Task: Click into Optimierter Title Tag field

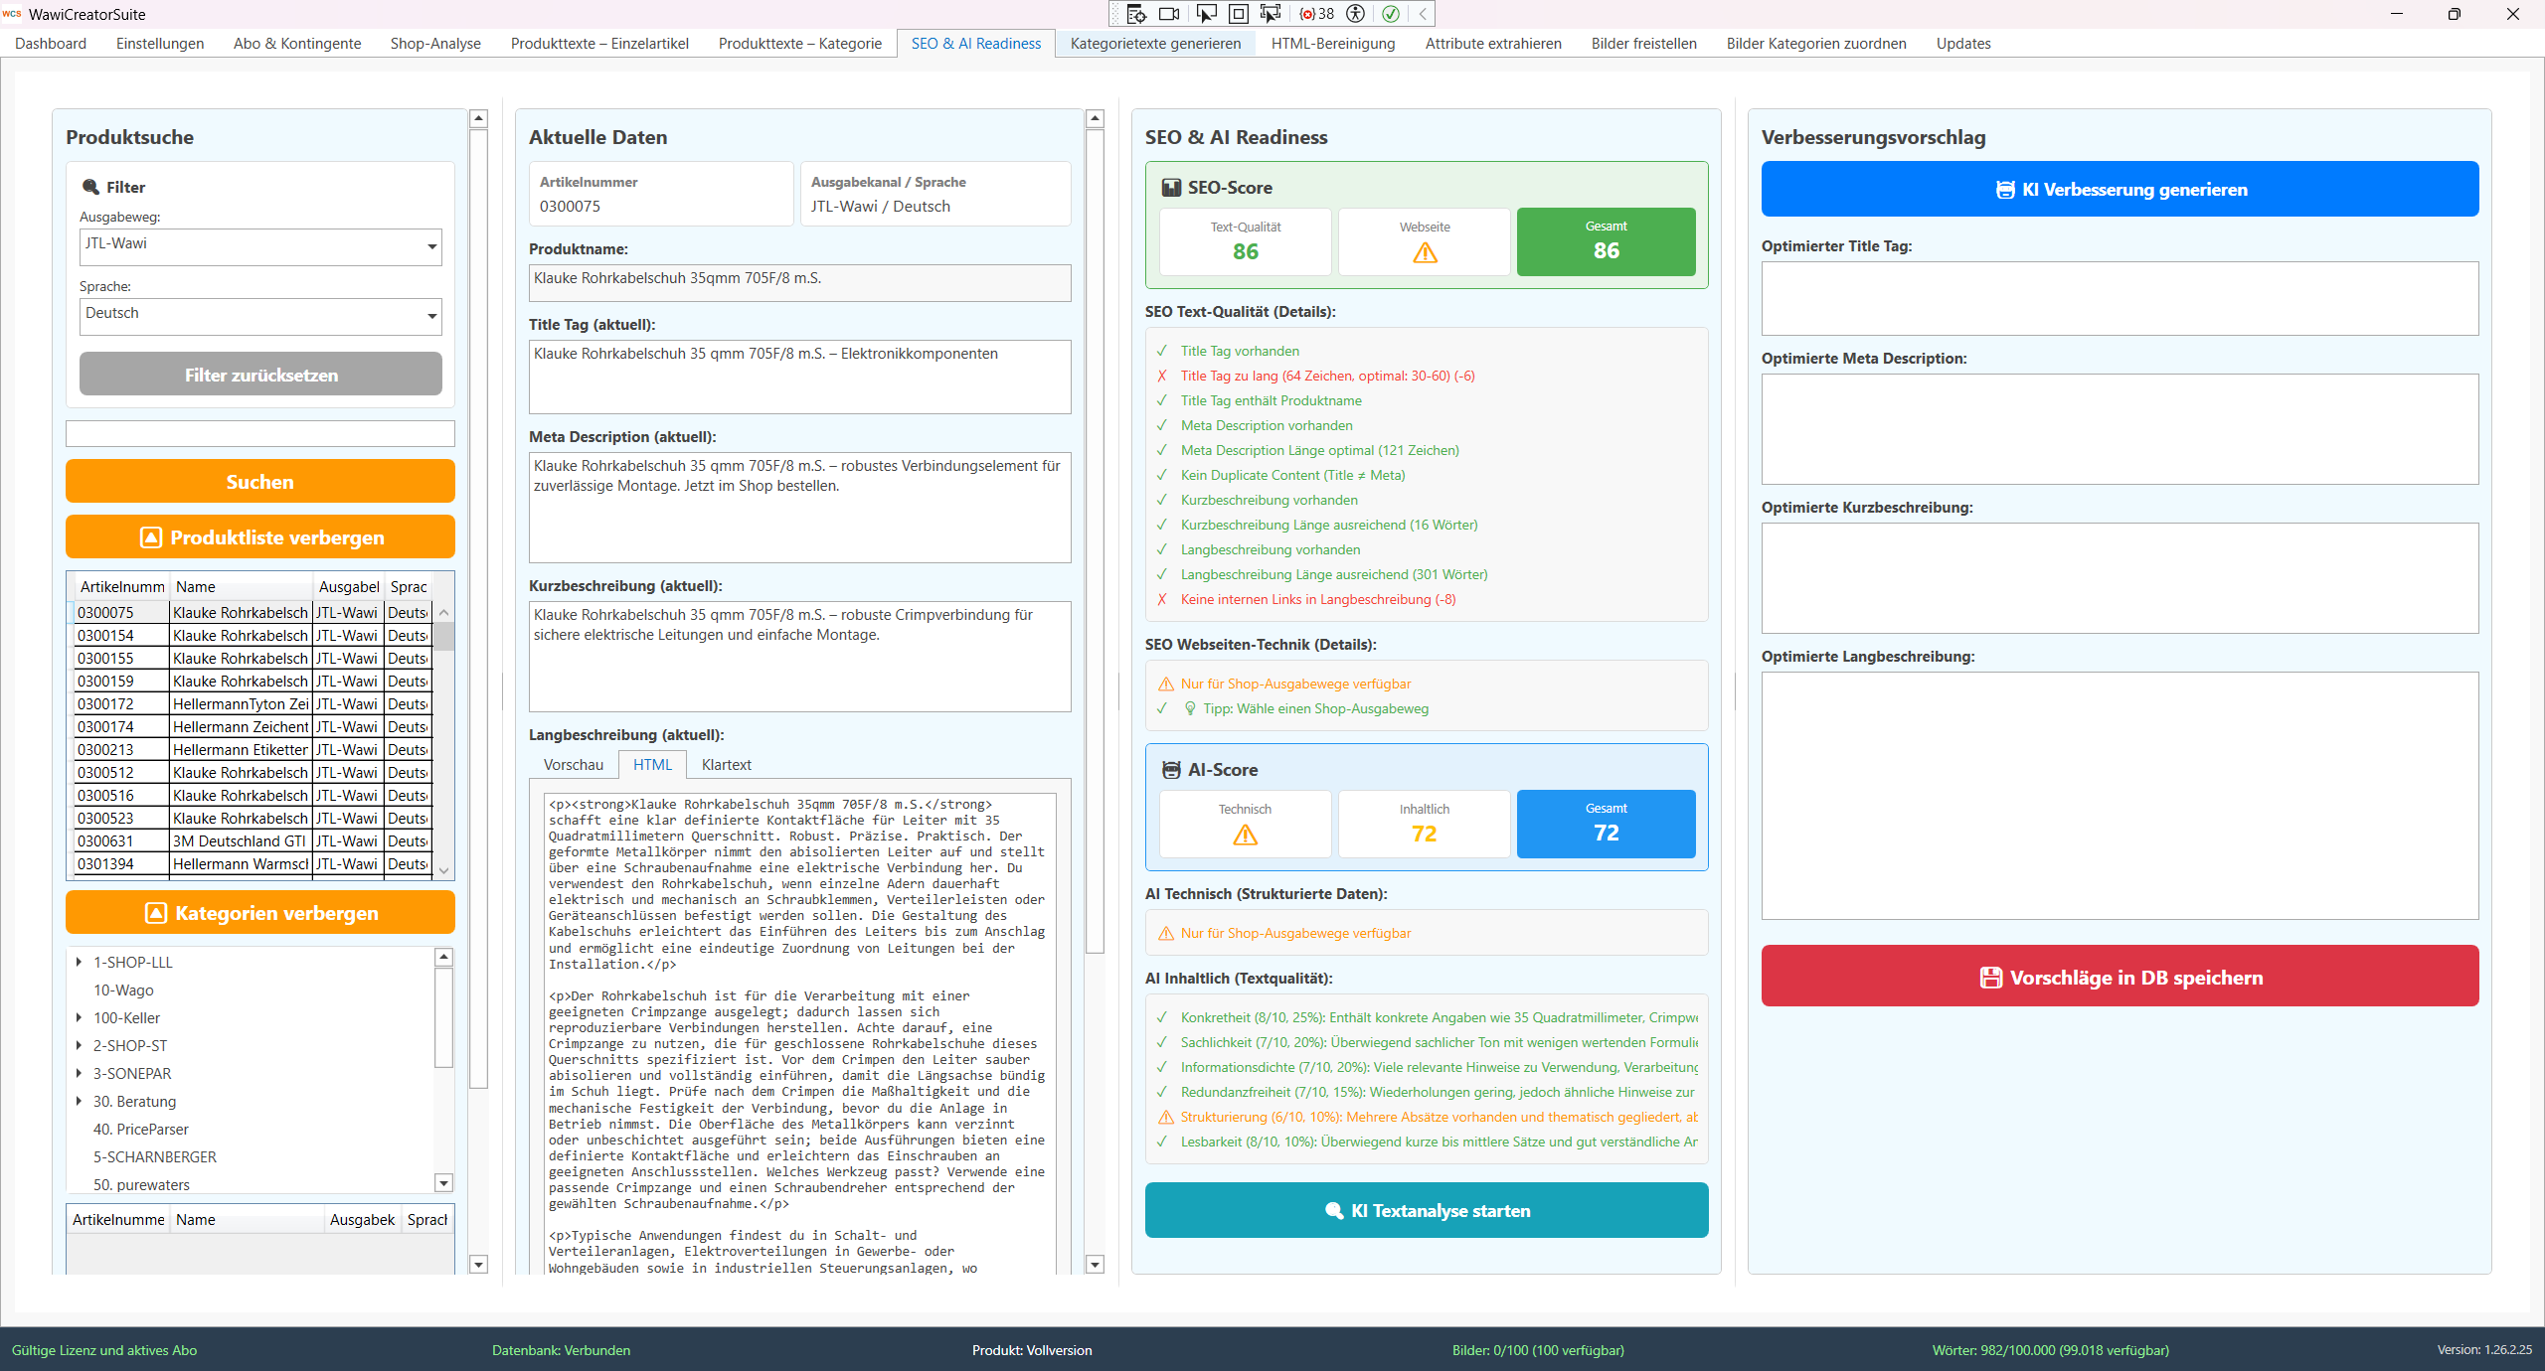Action: point(2120,298)
